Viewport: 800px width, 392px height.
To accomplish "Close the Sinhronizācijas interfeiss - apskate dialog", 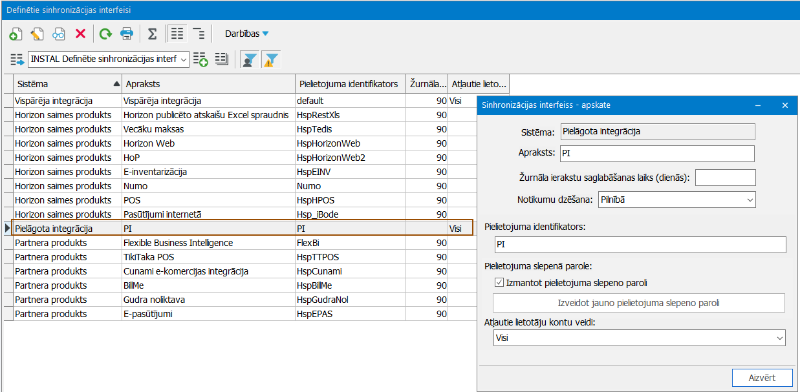I will click(x=785, y=105).
